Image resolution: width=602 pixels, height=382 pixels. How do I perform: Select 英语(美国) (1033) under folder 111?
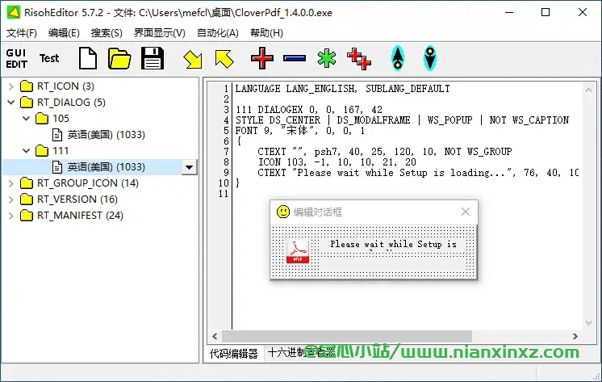[106, 167]
